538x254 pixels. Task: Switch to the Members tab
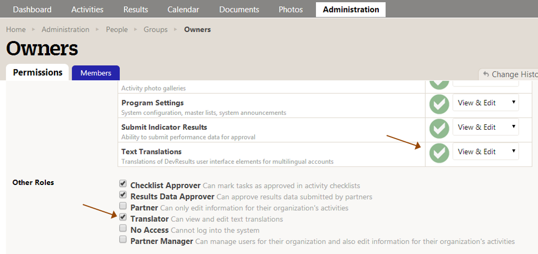click(95, 73)
